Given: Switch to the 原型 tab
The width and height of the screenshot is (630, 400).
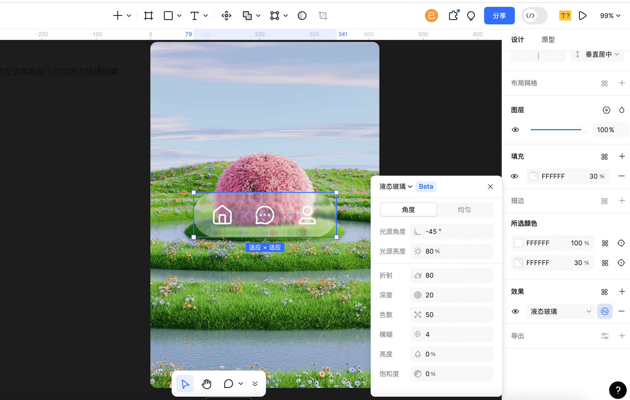Looking at the screenshot, I should pyautogui.click(x=548, y=40).
